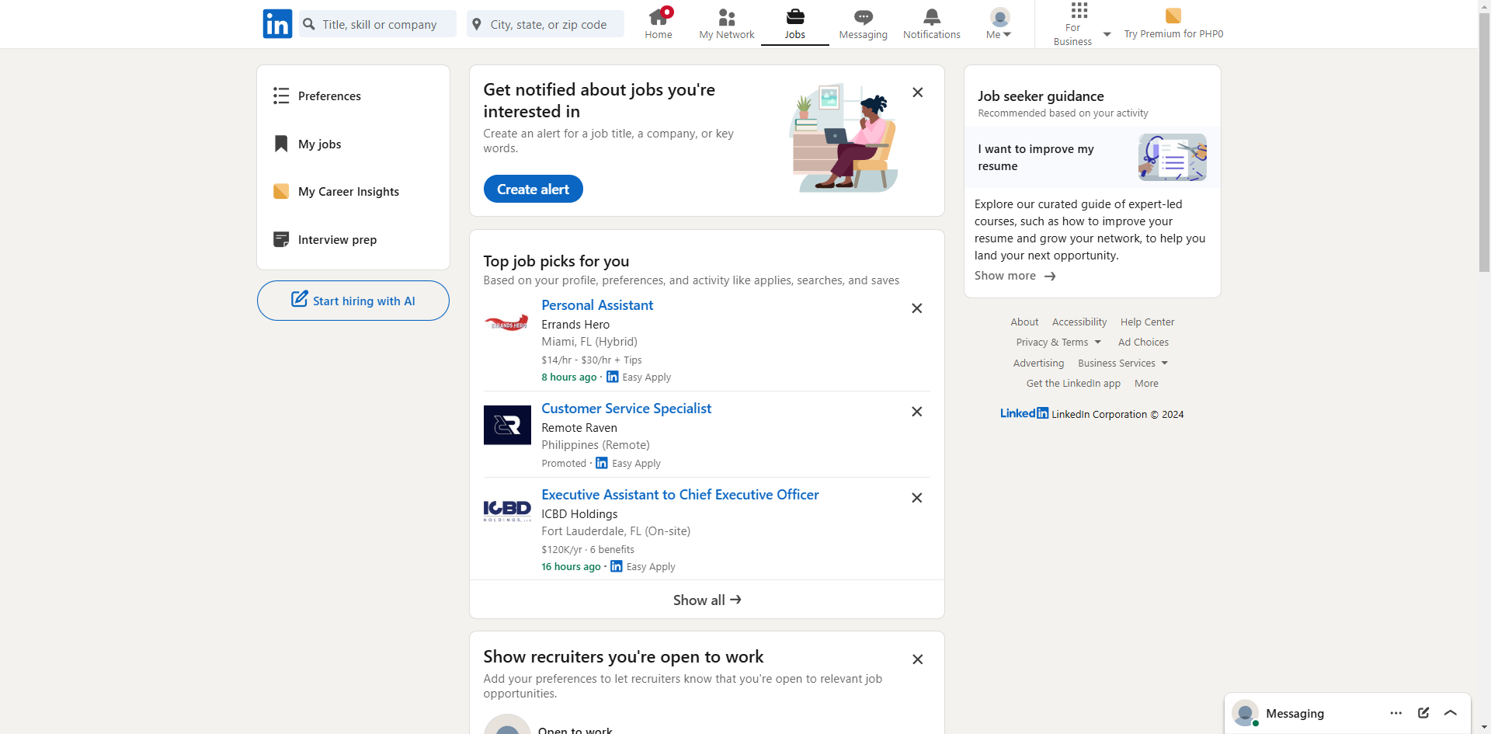Viewport: 1491px width, 734px height.
Task: Dismiss the Personal Assistant job
Action: [917, 308]
